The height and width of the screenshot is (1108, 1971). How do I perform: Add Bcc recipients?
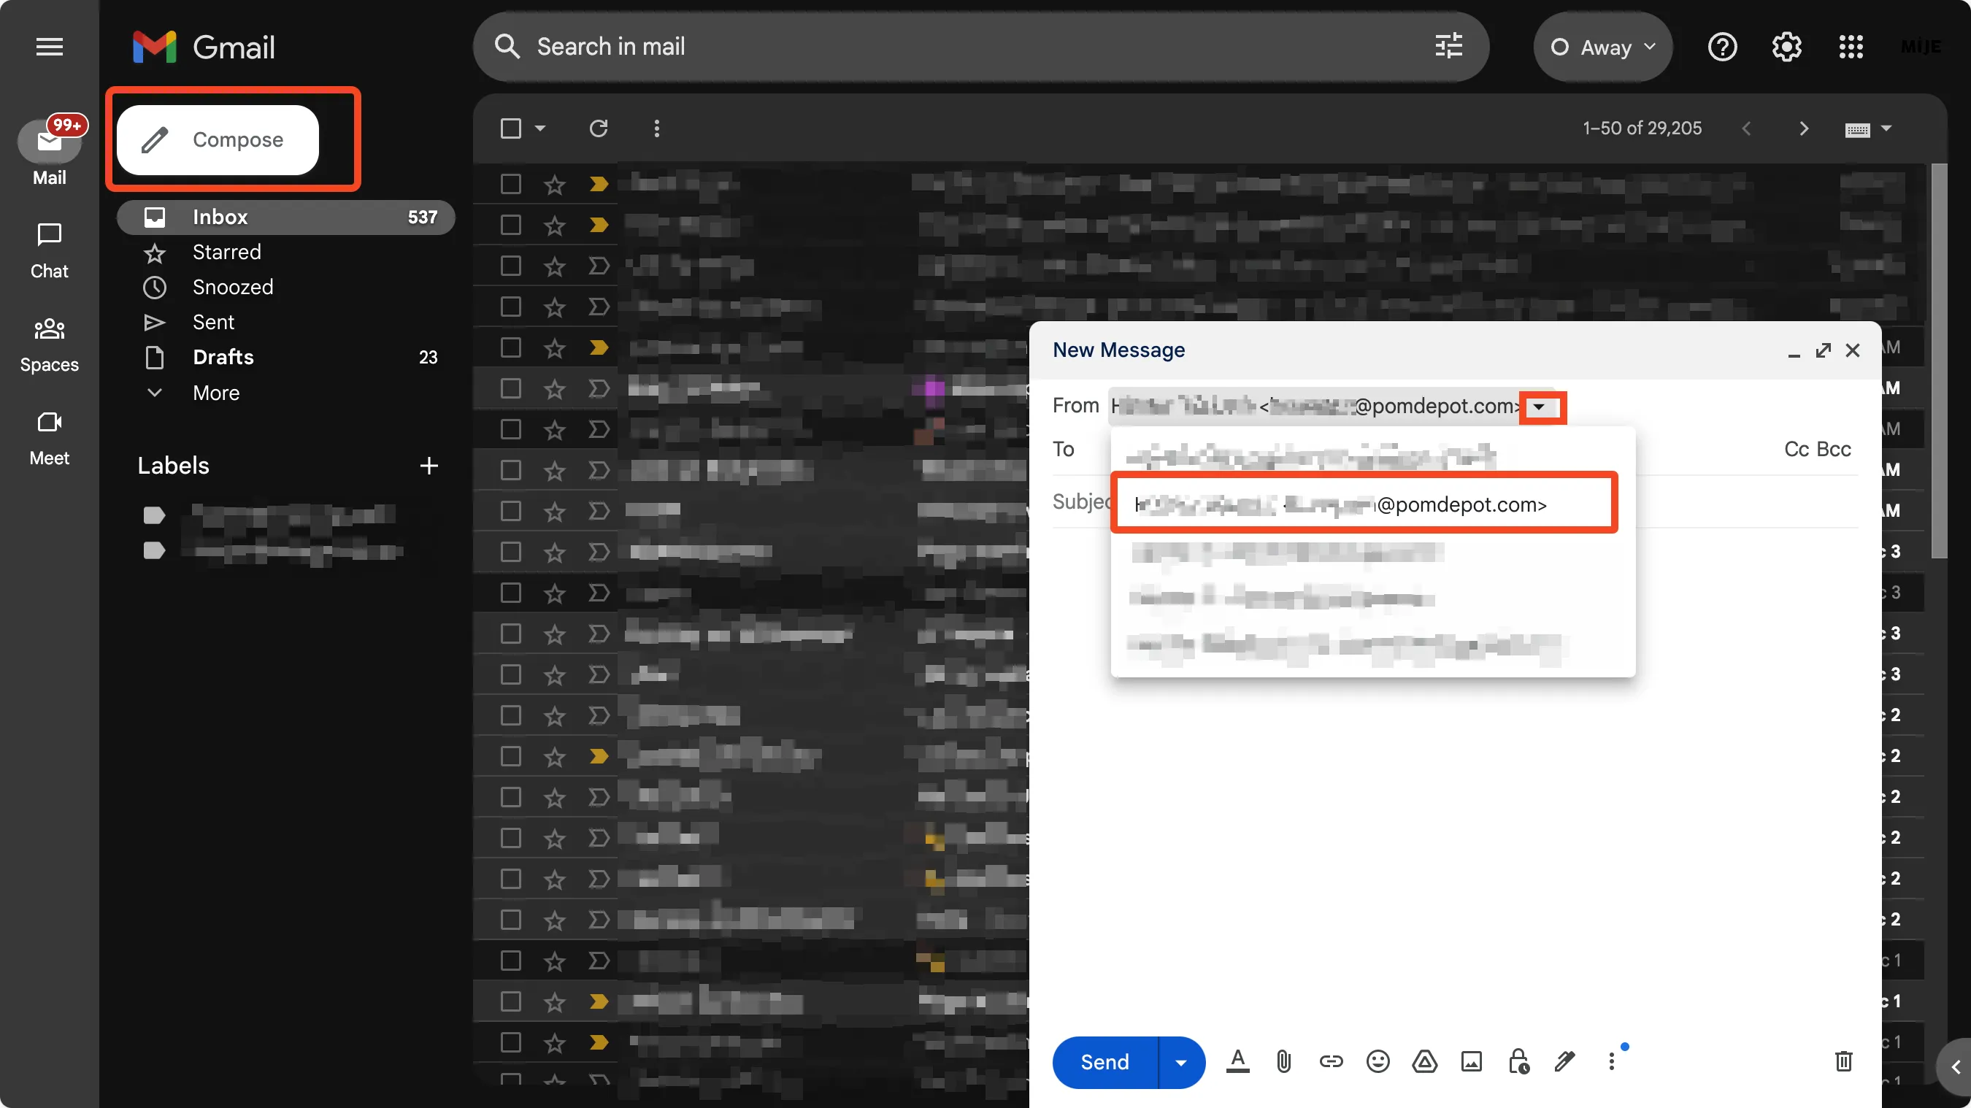click(1833, 449)
